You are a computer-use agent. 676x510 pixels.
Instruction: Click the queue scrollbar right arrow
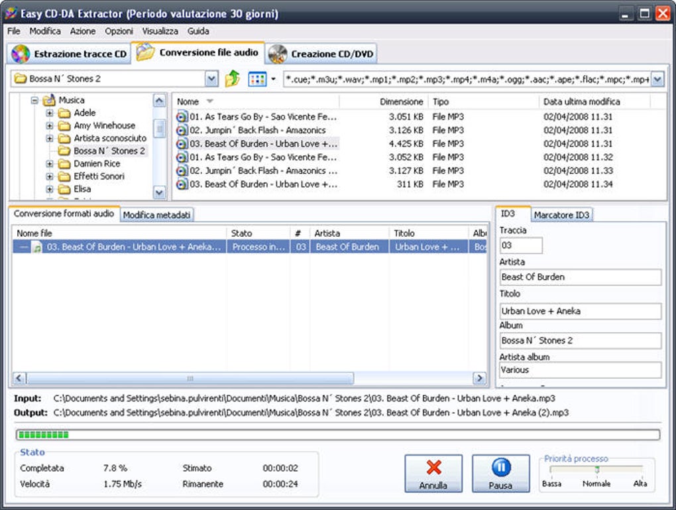pos(479,379)
